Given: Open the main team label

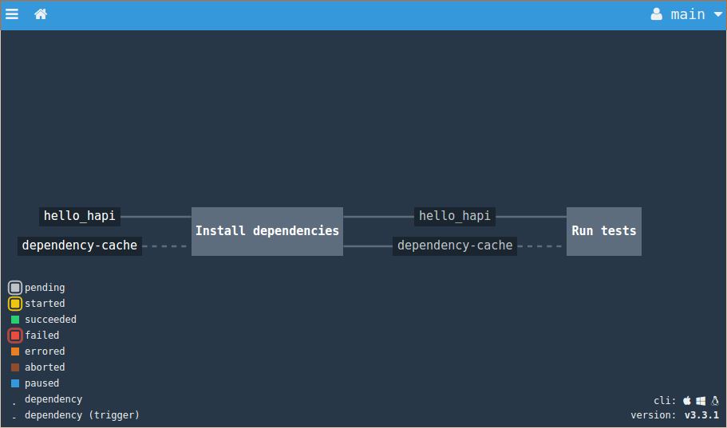Looking at the screenshot, I should (688, 14).
